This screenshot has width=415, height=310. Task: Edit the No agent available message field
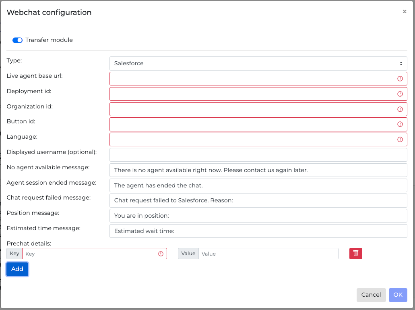258,170
